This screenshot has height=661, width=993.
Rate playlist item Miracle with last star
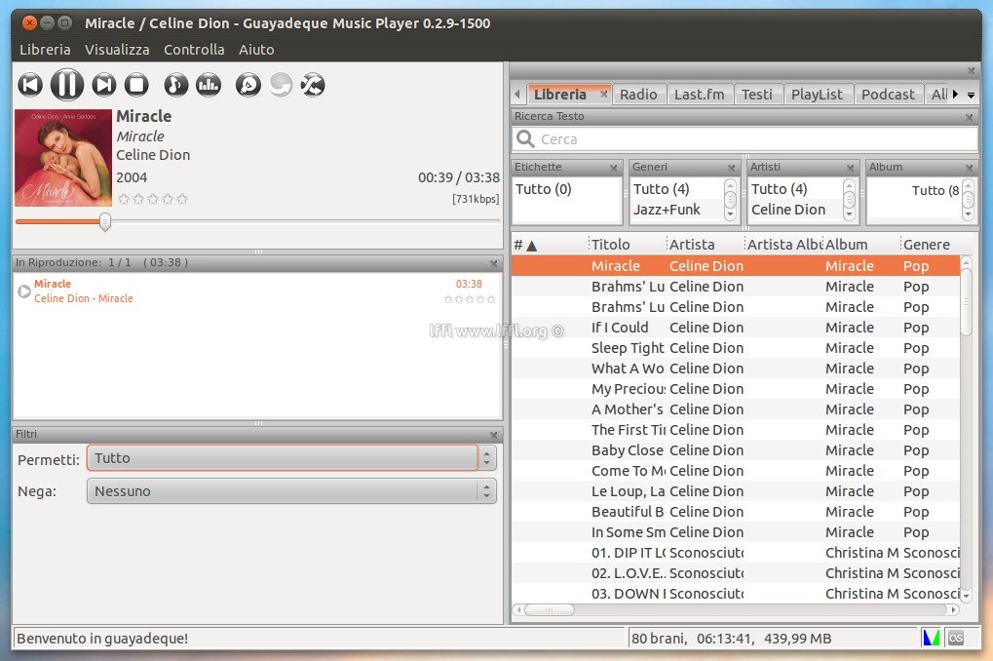491,299
